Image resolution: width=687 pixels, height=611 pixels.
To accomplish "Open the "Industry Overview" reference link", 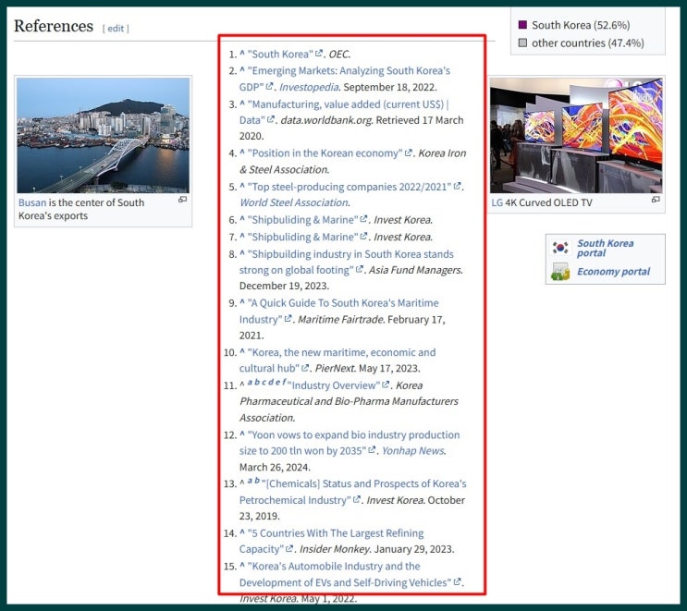I will pos(335,385).
